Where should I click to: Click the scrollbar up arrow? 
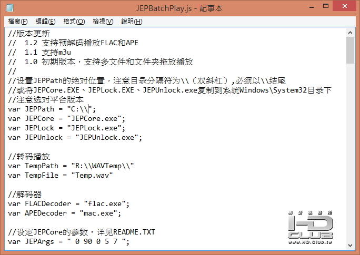pos(350,33)
